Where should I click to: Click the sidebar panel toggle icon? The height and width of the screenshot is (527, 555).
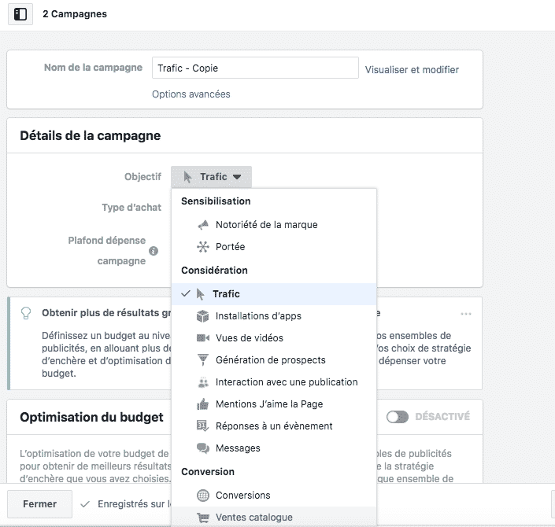pyautogui.click(x=21, y=14)
